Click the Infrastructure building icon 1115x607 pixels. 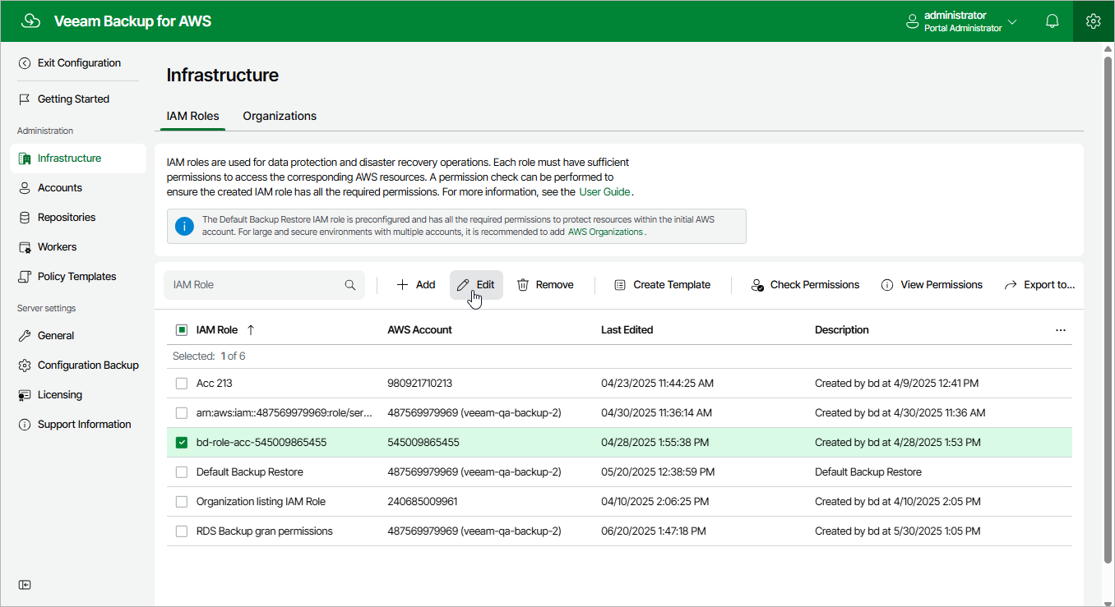(25, 159)
